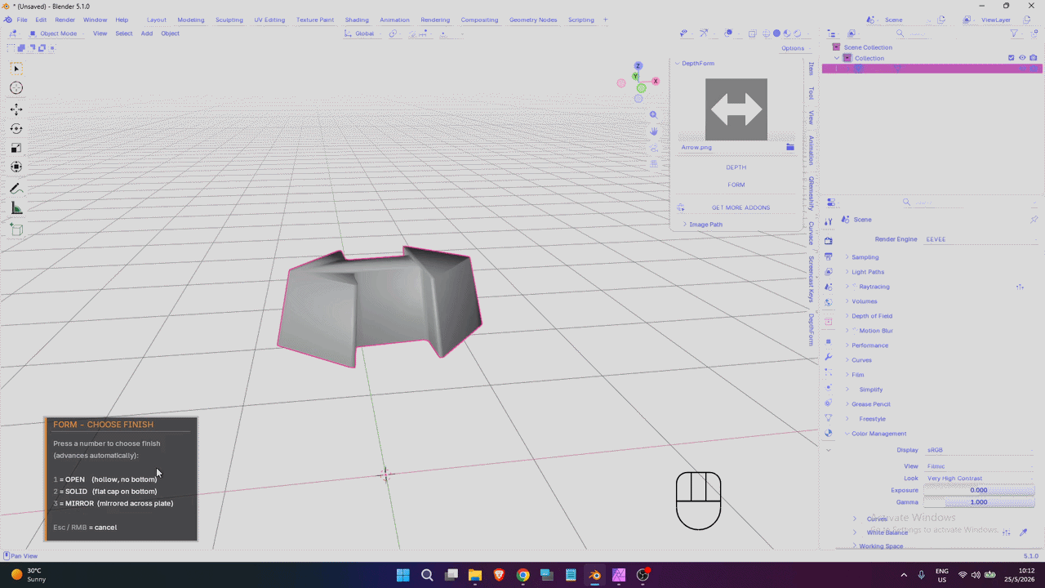Activate the Rotate tool
Viewport: 1045px width, 588px height.
[x=16, y=128]
